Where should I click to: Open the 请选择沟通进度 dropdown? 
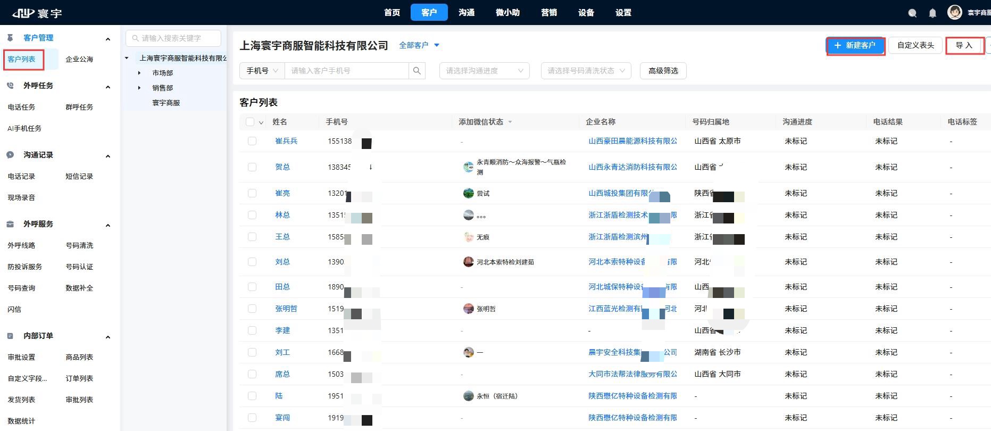(x=484, y=71)
